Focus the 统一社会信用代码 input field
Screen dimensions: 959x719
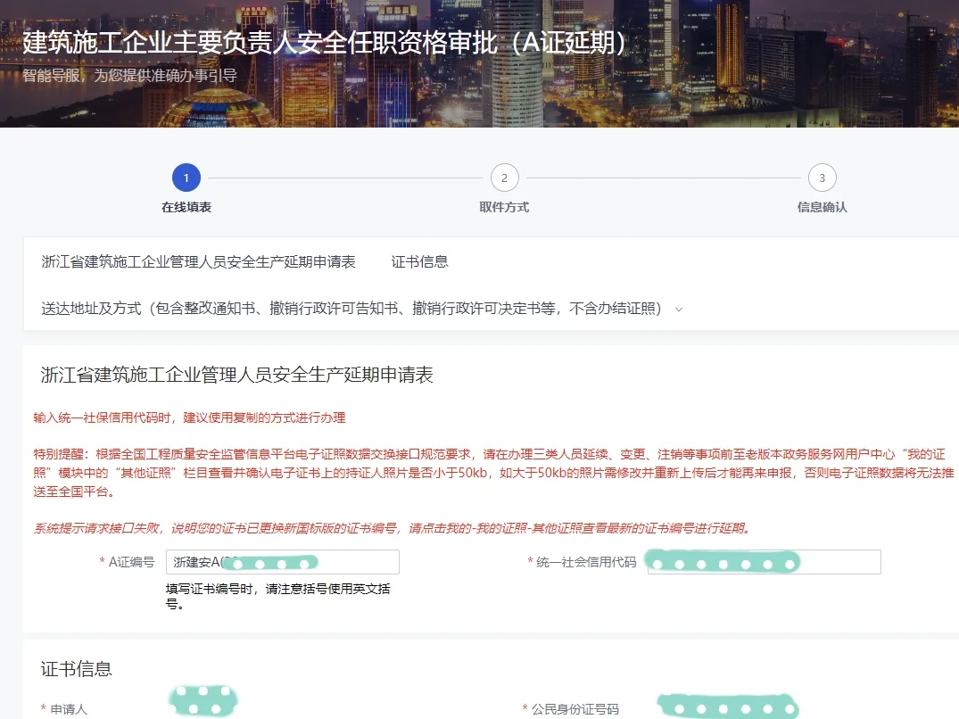coord(764,562)
